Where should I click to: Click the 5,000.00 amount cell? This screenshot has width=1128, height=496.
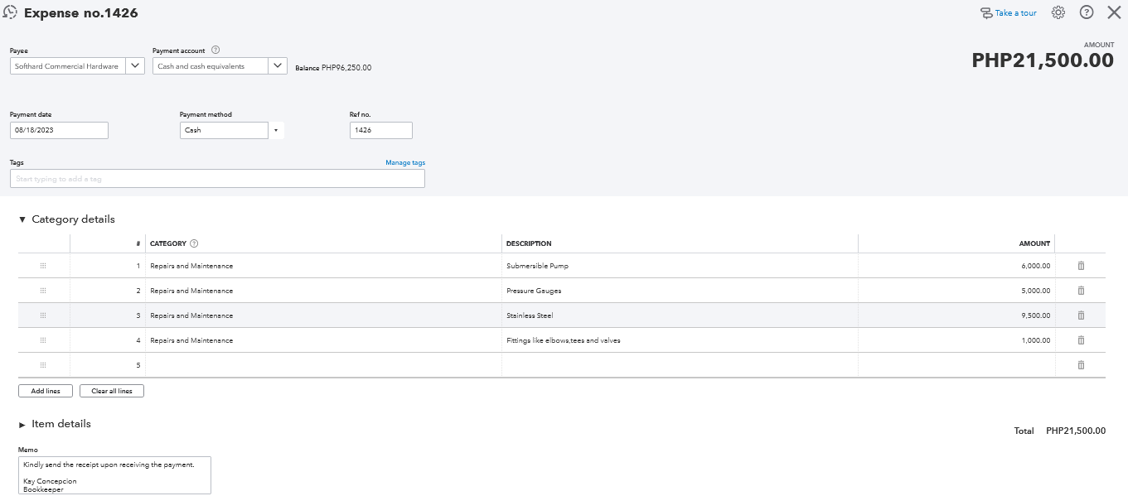(956, 291)
